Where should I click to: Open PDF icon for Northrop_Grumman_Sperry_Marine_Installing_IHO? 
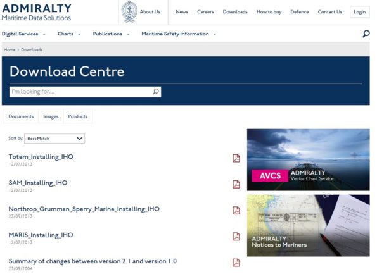point(236,210)
